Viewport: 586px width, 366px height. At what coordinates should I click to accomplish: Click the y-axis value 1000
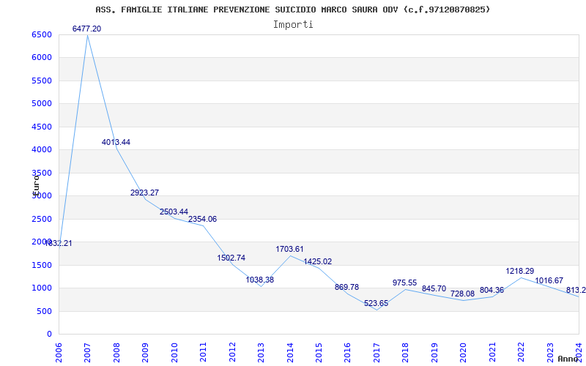tap(42, 288)
